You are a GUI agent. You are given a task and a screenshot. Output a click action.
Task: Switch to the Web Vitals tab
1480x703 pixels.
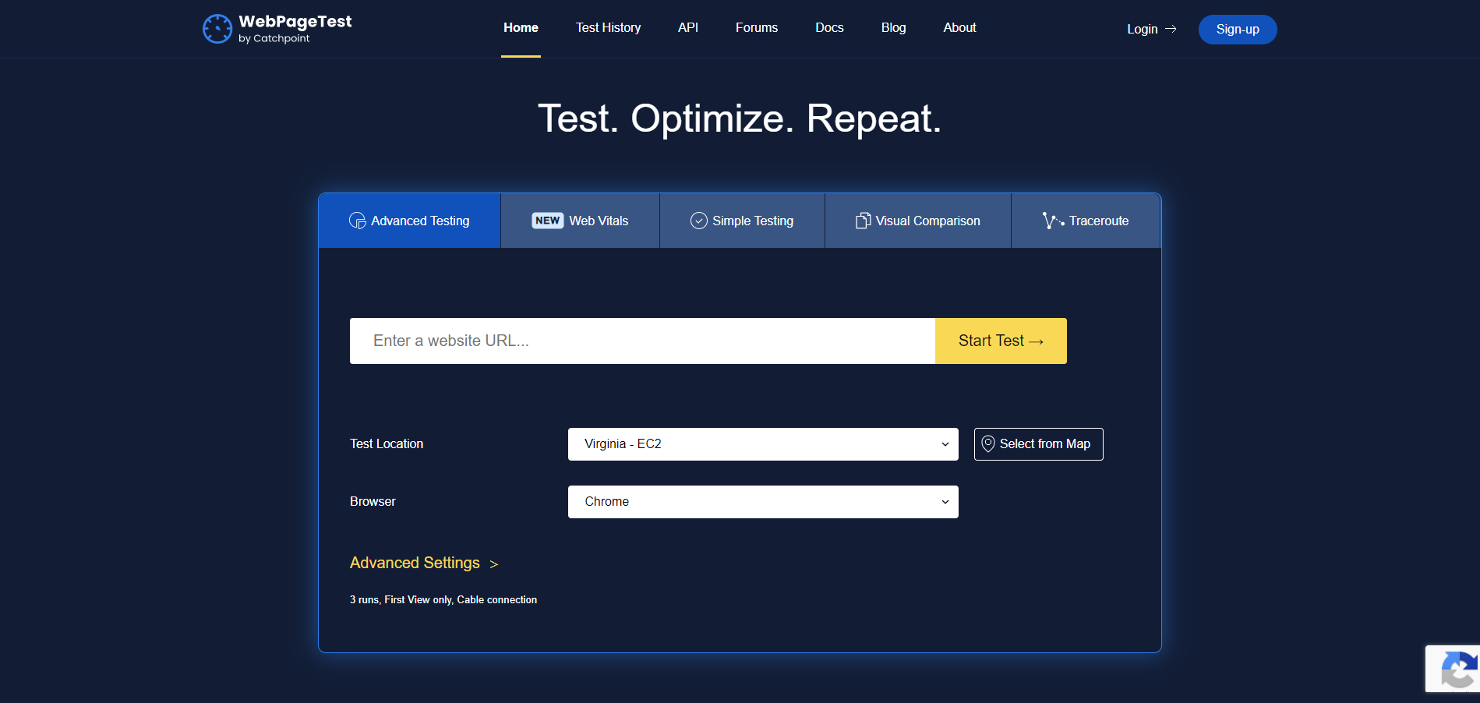580,221
